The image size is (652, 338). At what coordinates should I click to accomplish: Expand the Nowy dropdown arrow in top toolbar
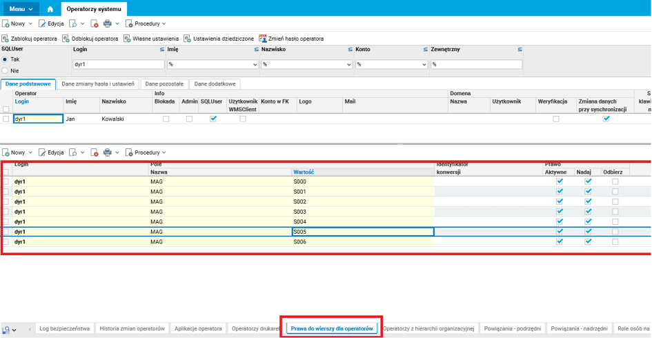pyautogui.click(x=30, y=23)
